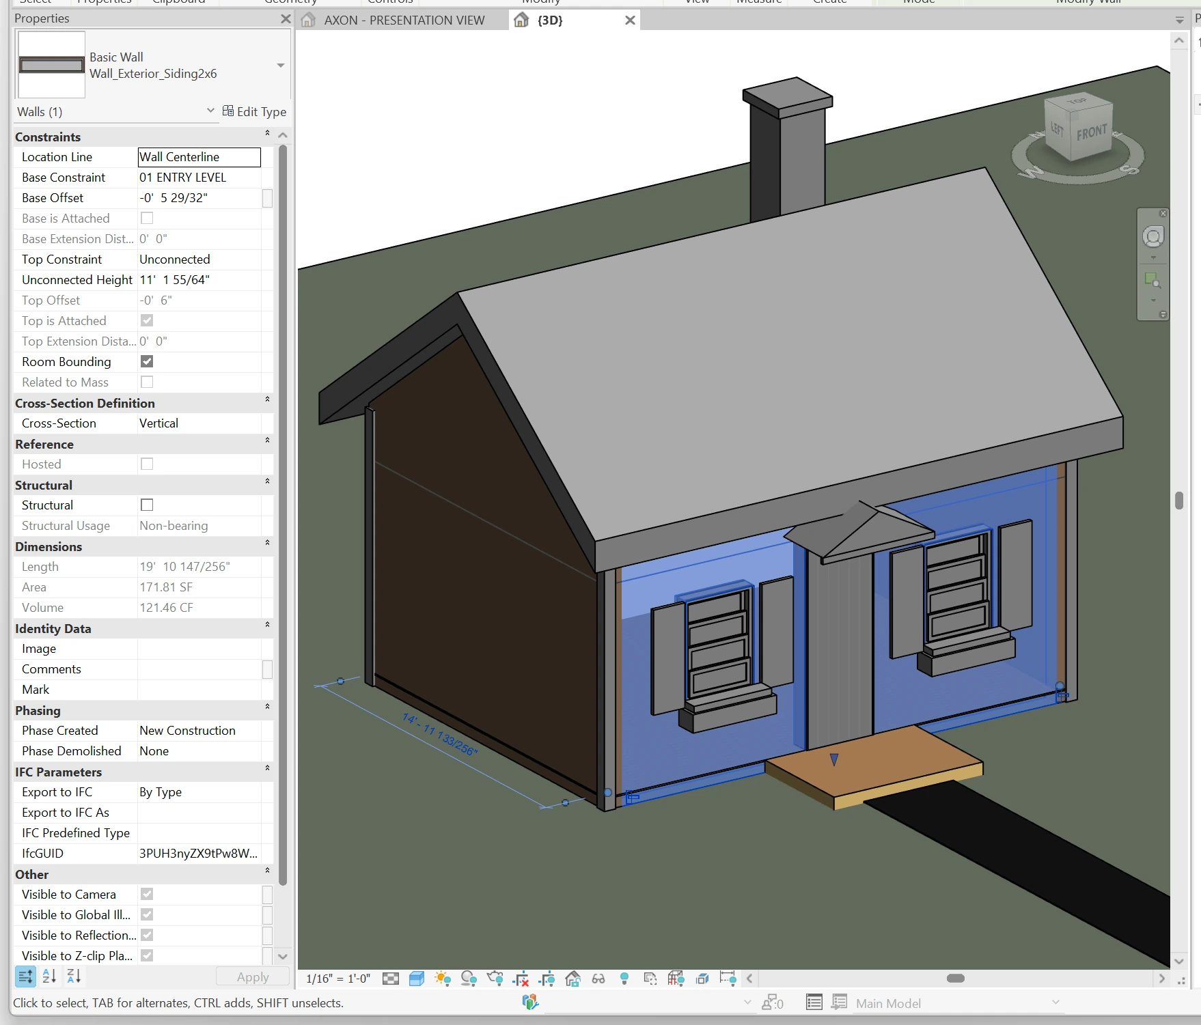Open the wall type selector dropdown
The width and height of the screenshot is (1201, 1025).
[280, 66]
